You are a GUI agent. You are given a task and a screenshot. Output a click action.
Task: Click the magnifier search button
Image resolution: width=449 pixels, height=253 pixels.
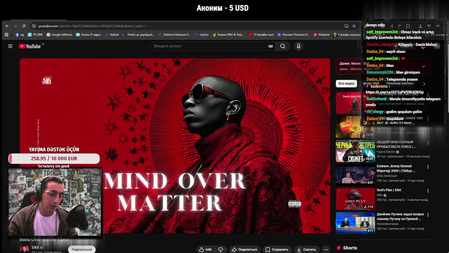coord(283,46)
